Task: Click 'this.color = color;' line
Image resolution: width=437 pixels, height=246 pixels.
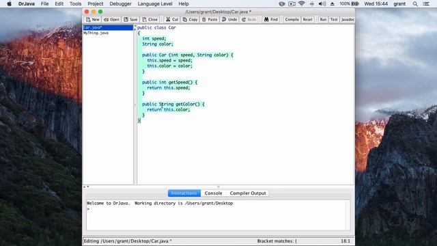Action: click(x=170, y=66)
